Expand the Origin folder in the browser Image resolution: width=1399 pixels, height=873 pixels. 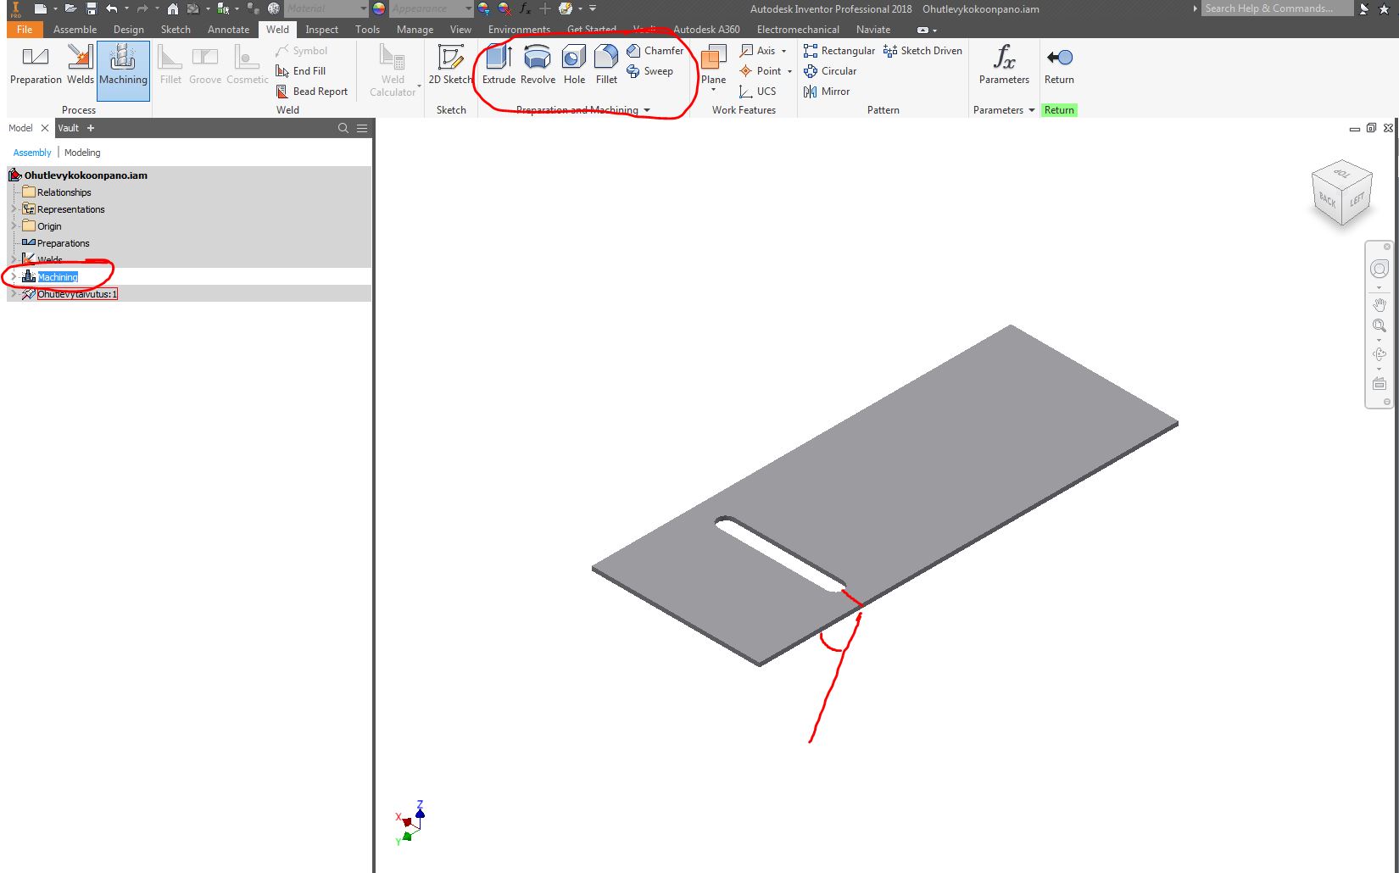pyautogui.click(x=14, y=226)
